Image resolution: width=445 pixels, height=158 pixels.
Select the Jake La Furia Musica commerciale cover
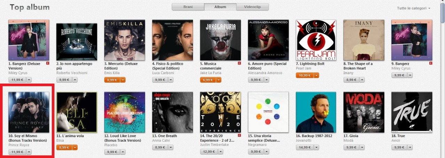click(220, 40)
